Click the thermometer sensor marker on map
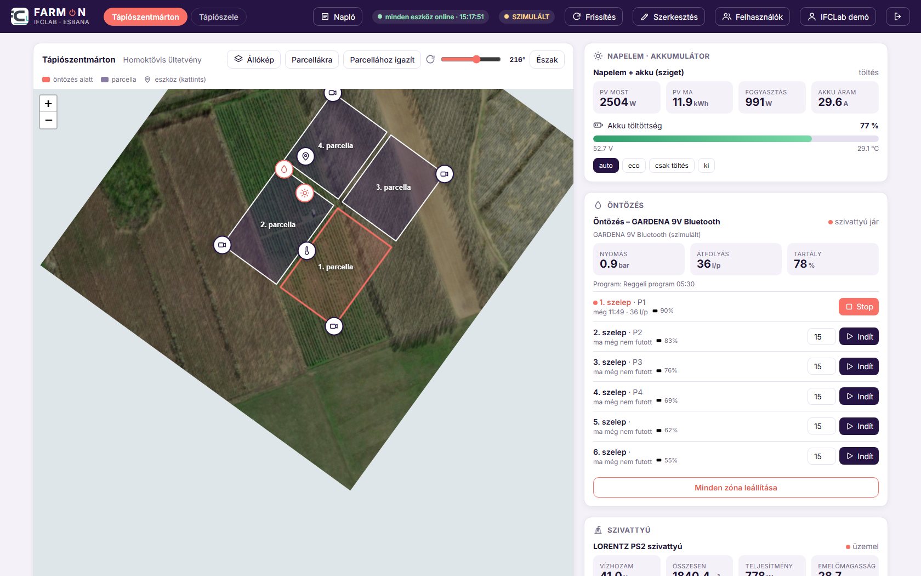 point(307,251)
